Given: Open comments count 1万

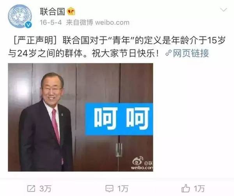Looking at the screenshot, I should click(123, 189).
